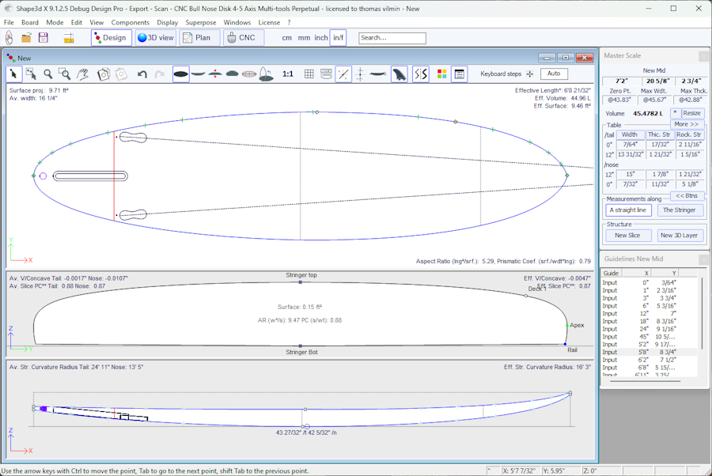712x476 pixels.
Task: Switch units to cm
Action: 286,38
